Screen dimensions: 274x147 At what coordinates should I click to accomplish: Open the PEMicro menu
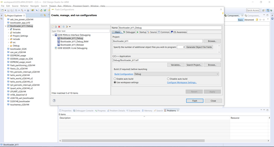pyautogui.click(x=67, y=6)
